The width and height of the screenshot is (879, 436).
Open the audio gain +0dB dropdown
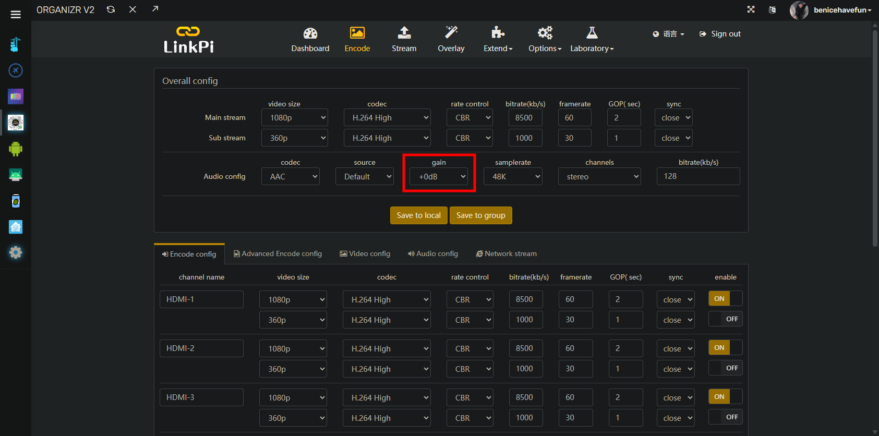pos(439,177)
